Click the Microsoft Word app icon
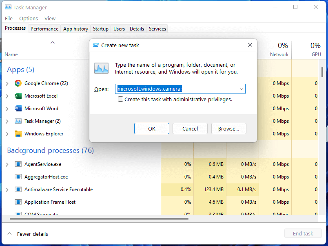Image resolution: width=328 pixels, height=246 pixels. [18, 109]
